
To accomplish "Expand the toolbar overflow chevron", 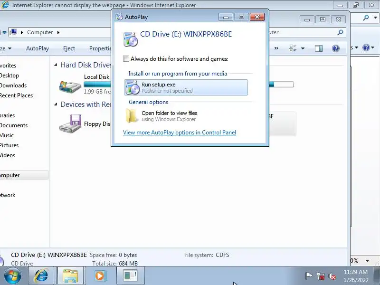I will 276,48.
